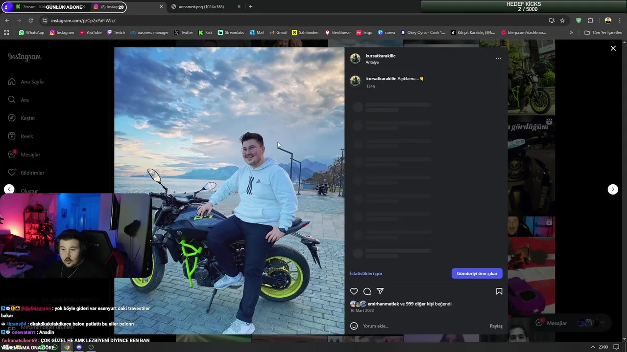Open the Gmail bookmark
The width and height of the screenshot is (627, 352).
point(278,33)
